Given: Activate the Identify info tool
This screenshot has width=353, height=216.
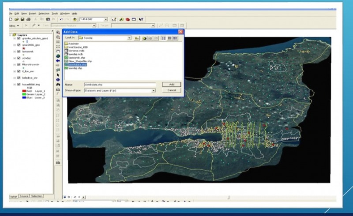Looking at the screenshot, I should coord(58,80).
